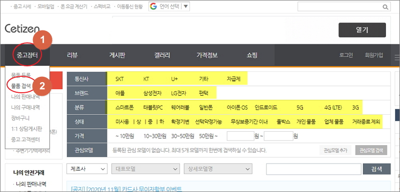Click the 열기 button
Screen dimensions: 400x192
362,30
